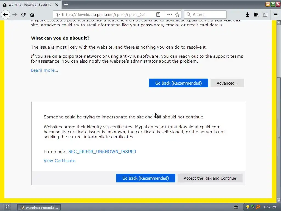This screenshot has width=281, height=211.
Task: Click the address bar URL
Action: [103, 15]
